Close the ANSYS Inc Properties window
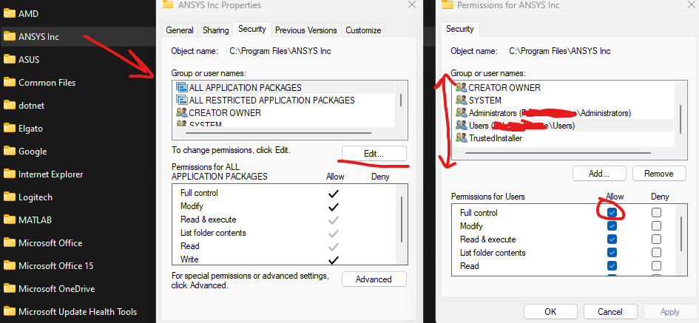This screenshot has width=699, height=323. (x=412, y=5)
